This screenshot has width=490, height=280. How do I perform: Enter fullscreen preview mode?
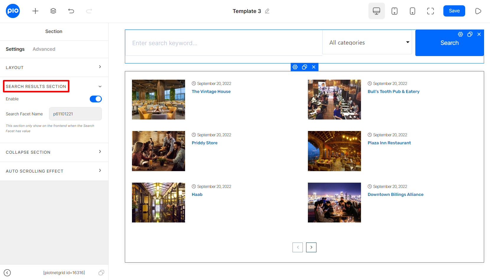pyautogui.click(x=430, y=11)
